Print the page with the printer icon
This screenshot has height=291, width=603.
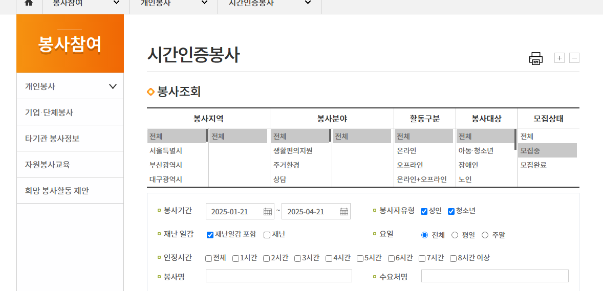[536, 58]
